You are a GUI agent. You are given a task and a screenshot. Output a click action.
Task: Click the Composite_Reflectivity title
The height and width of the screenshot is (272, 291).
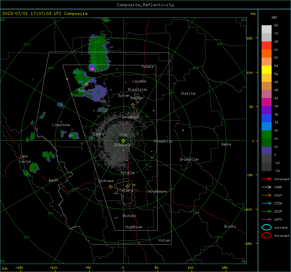click(145, 5)
